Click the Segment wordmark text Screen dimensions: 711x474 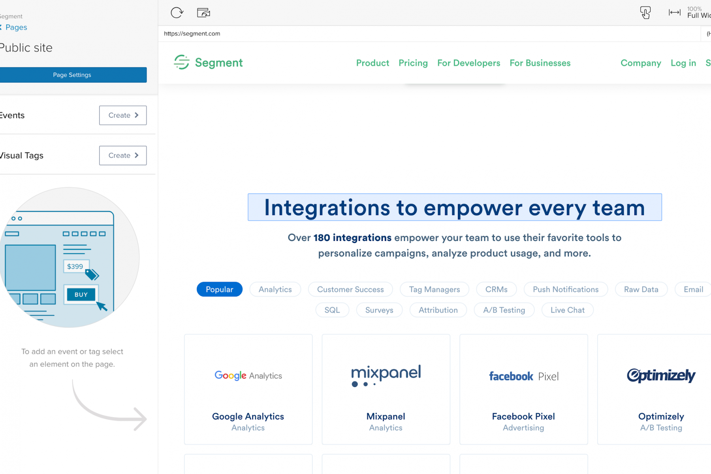tap(219, 63)
